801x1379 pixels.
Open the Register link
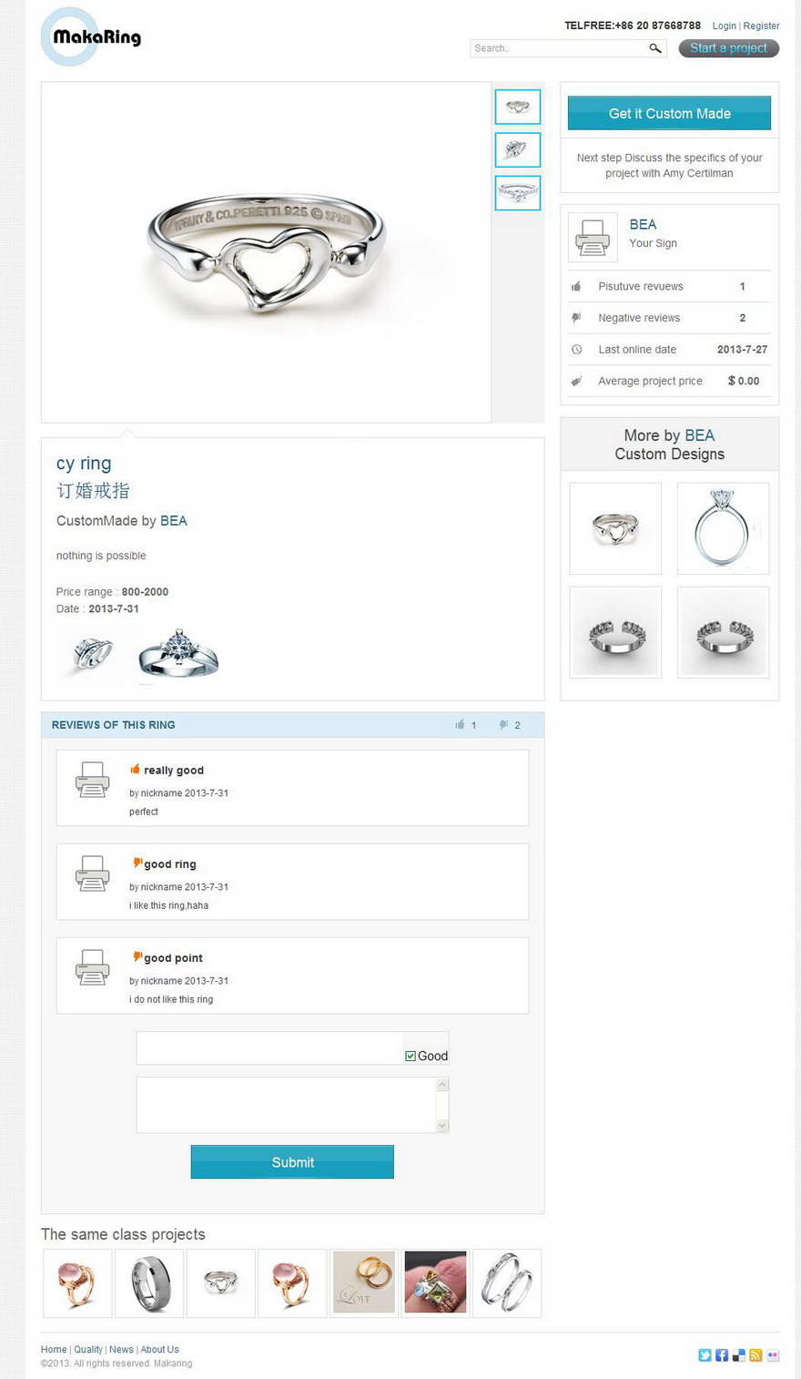[761, 26]
